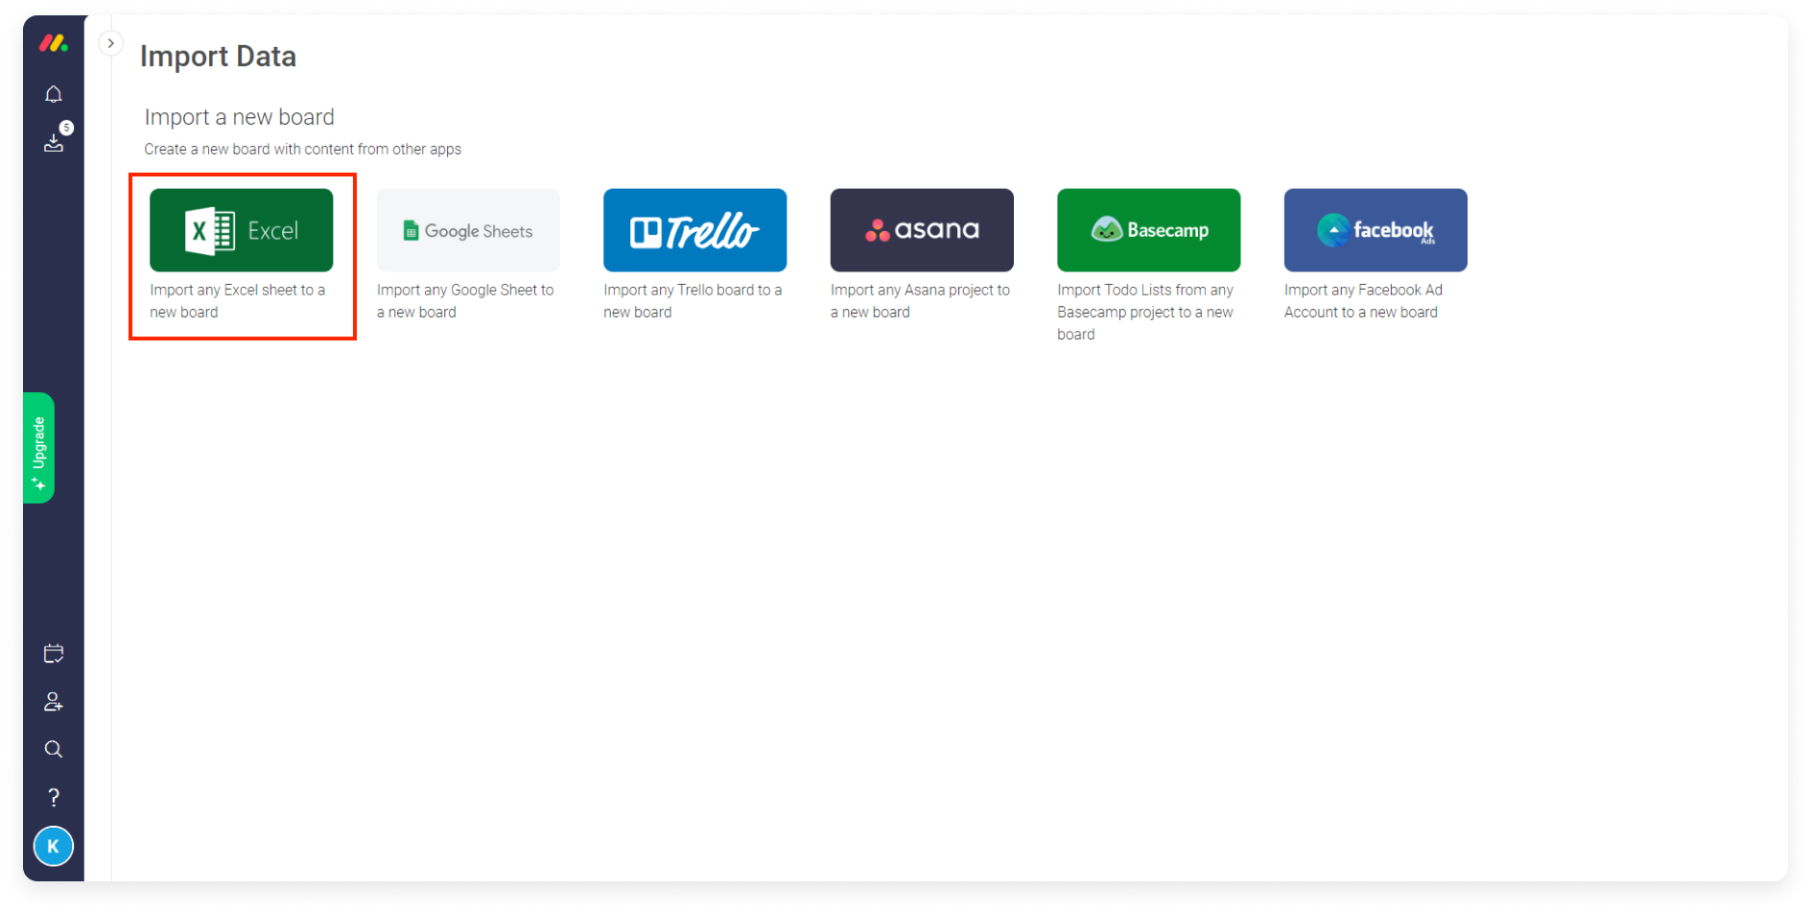Open the My Work calendar icon
Image resolution: width=1811 pixels, height=912 pixels.
54,654
